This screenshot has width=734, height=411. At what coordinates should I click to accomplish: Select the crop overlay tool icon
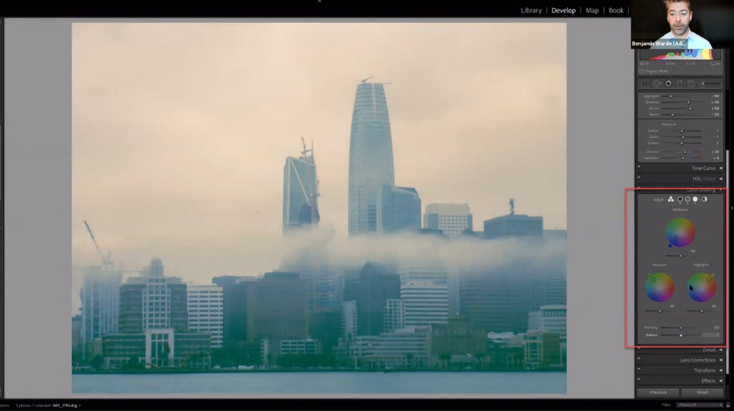coord(645,84)
